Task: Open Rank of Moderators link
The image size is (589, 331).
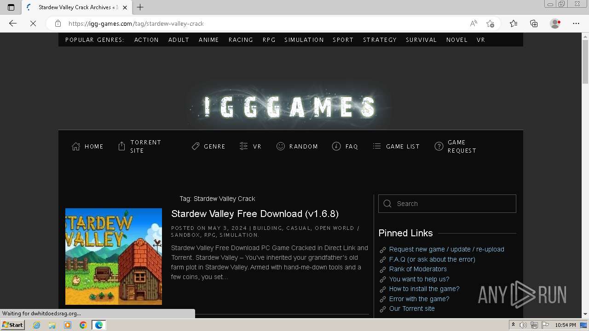Action: click(418, 269)
